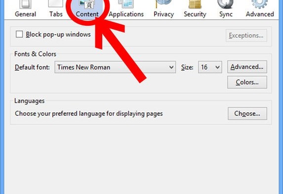The width and height of the screenshot is (283, 194).
Task: Select the Content tab label
Action: point(87,14)
